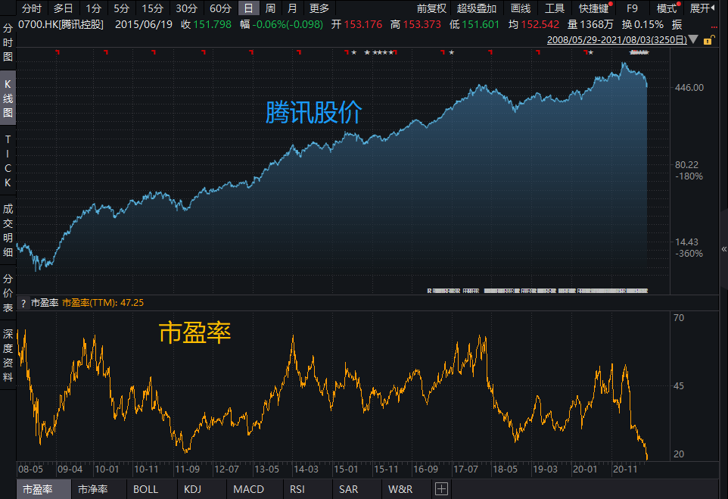Switch to the KDJ indicator tab
728x499 pixels.
(193, 489)
